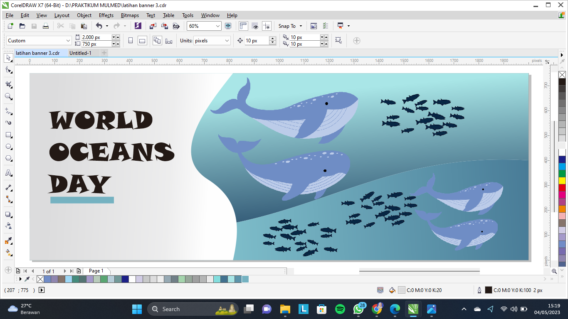This screenshot has height=319, width=568.
Task: Toggle Show Rulers button
Action: 243,26
